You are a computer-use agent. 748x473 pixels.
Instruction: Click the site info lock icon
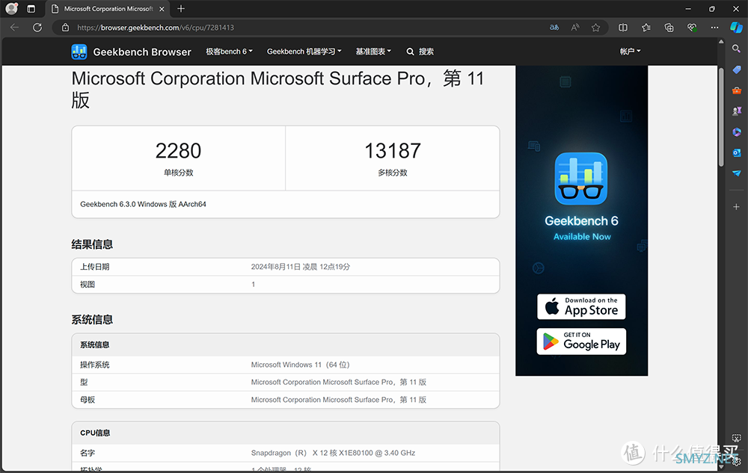[65, 28]
